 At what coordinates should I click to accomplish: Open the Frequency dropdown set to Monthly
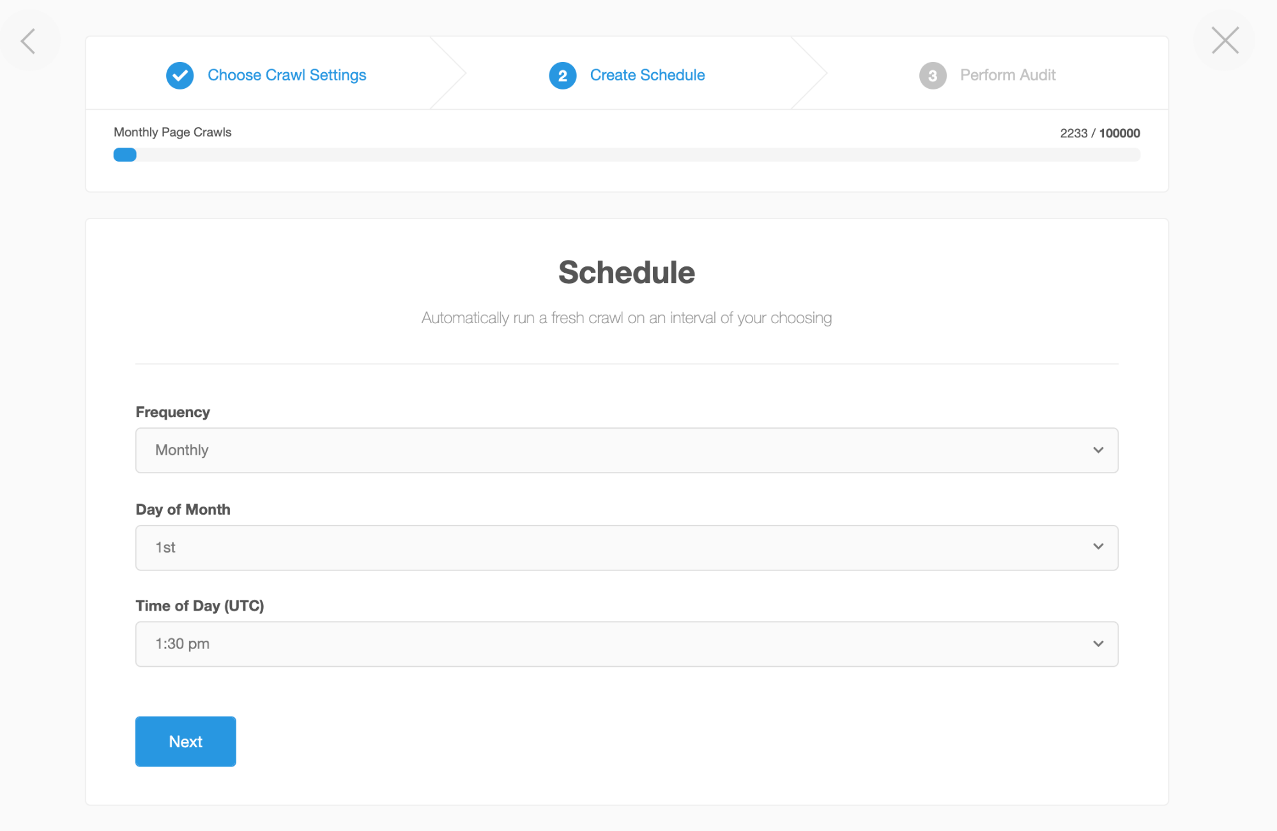627,450
